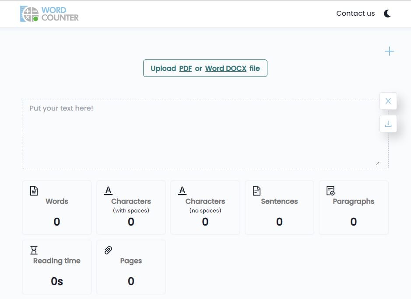
Task: Clear text with the X button
Action: (x=388, y=101)
